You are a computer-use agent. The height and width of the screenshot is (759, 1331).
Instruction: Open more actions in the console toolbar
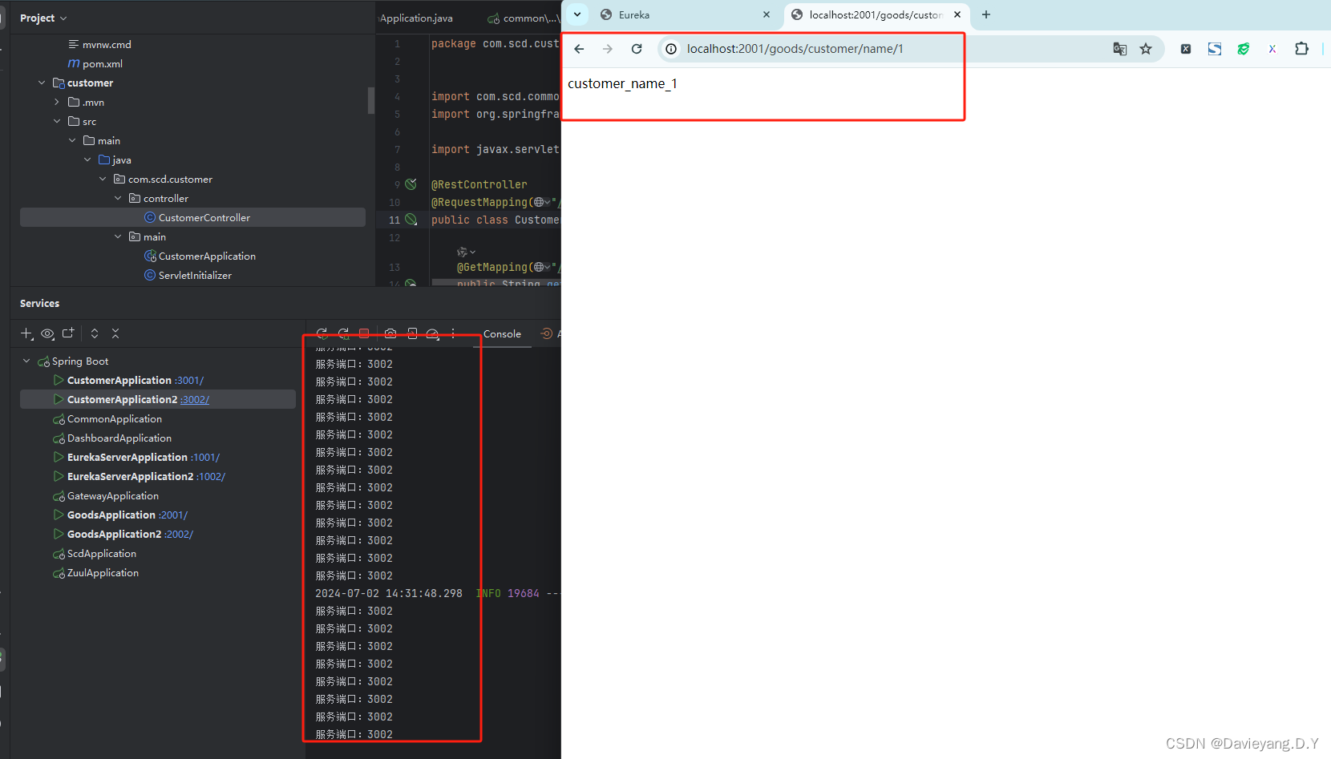pyautogui.click(x=453, y=333)
